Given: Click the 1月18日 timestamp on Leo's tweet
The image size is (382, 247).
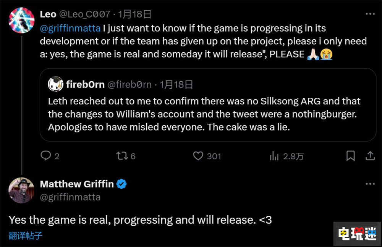Looking at the screenshot, I should point(134,15).
